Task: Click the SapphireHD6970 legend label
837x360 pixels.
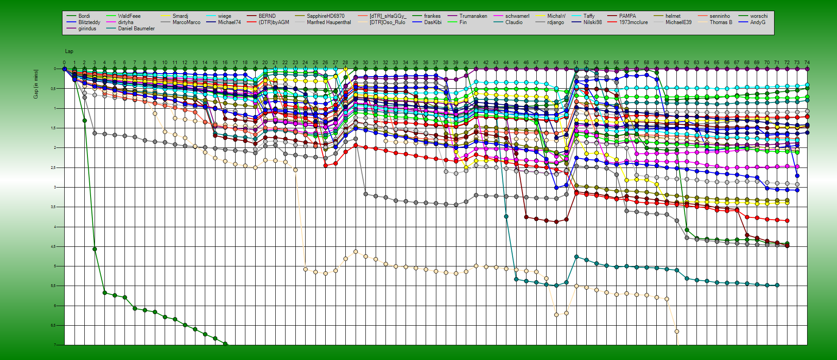Action: 325,16
